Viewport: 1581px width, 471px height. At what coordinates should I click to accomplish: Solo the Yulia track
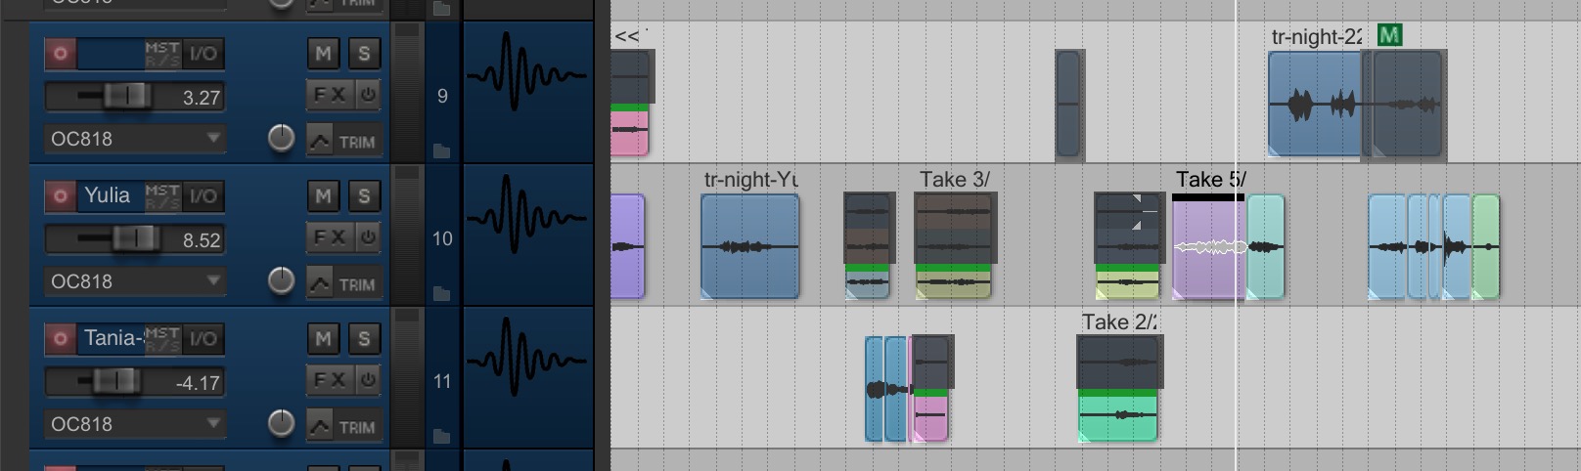(364, 195)
